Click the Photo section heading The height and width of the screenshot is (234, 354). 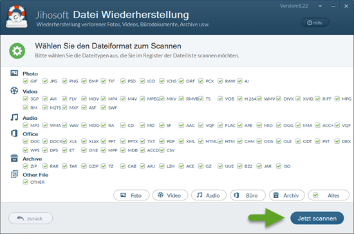pos(30,73)
